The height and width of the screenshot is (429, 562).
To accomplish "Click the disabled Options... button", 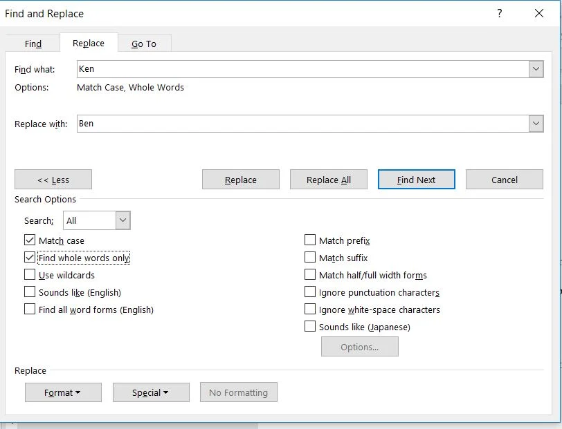I will coord(359,347).
